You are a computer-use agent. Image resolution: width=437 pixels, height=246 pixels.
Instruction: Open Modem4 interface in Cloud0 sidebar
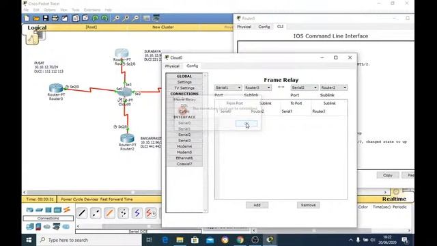pos(184,146)
